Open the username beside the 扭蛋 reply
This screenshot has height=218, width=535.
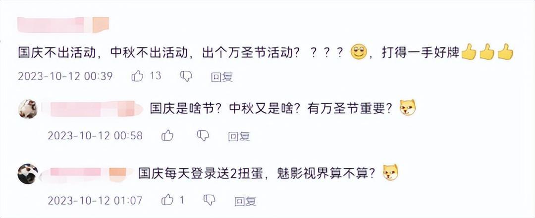pyautogui.click(x=87, y=172)
